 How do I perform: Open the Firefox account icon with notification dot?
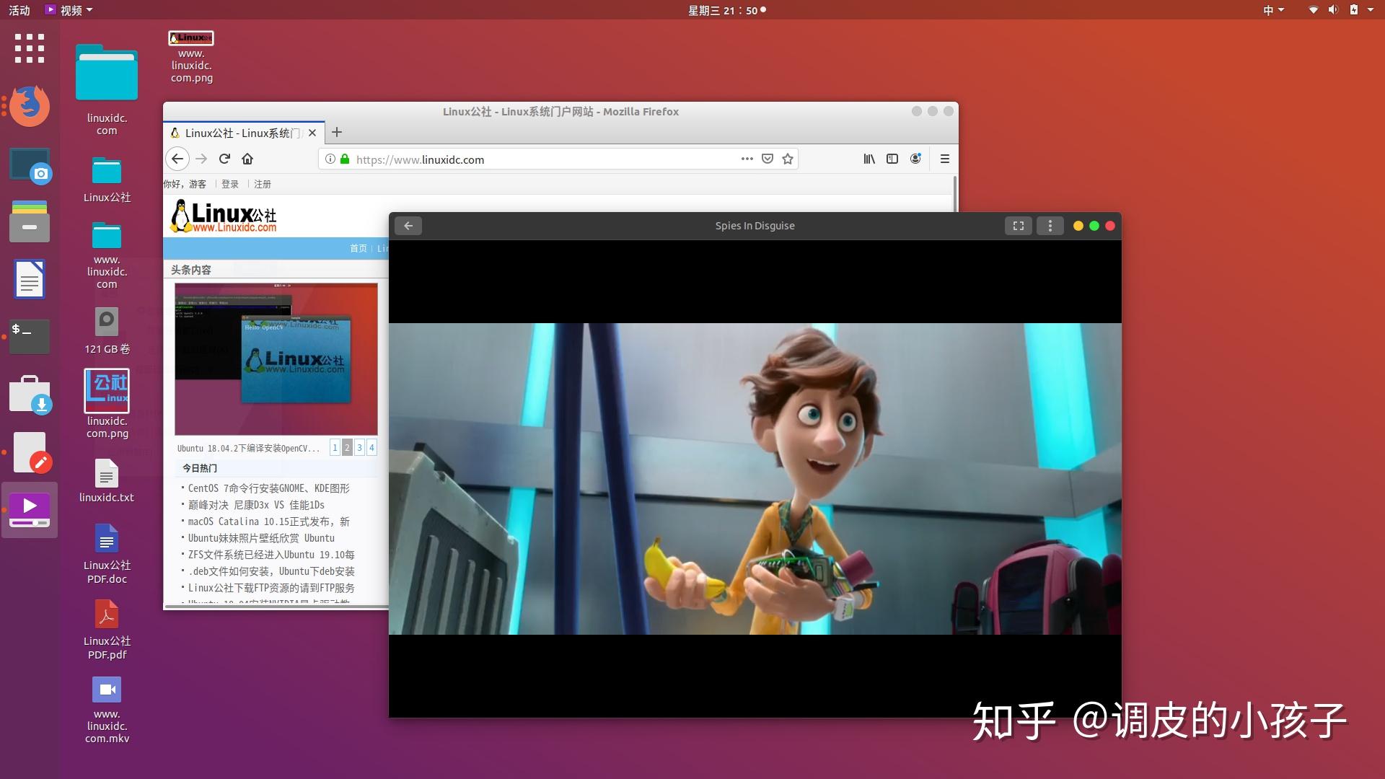pos(916,159)
